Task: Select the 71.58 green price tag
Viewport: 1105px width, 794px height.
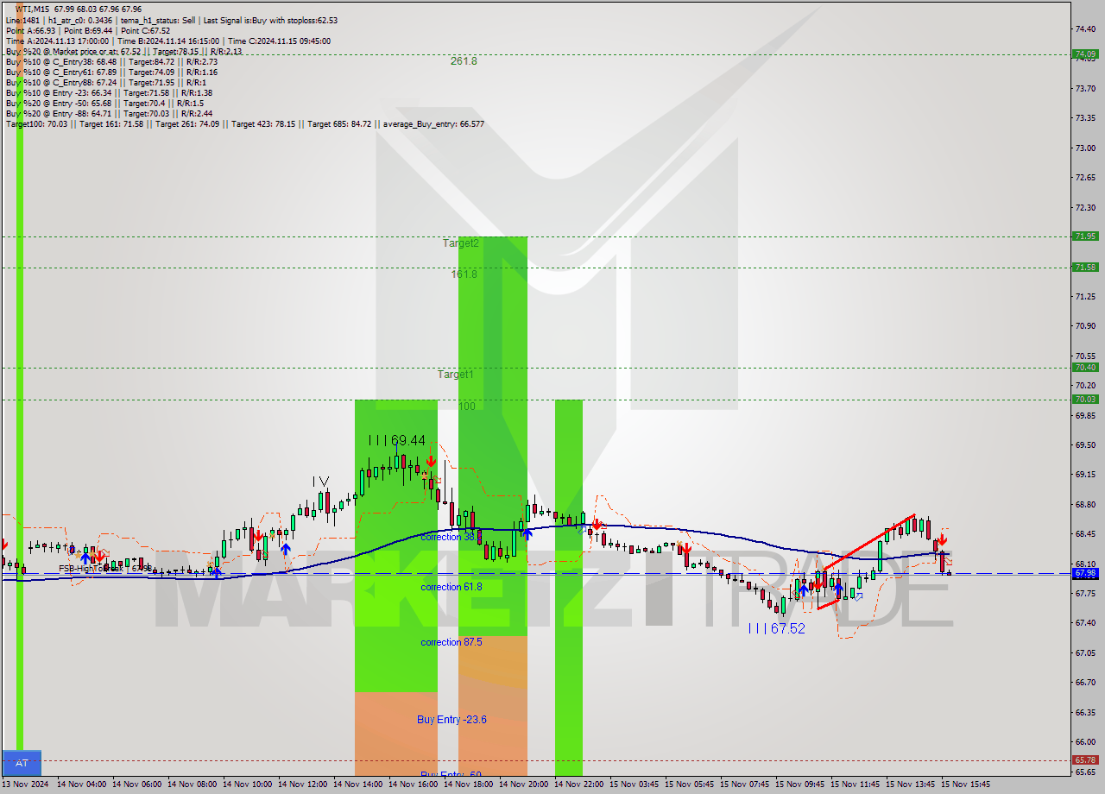Action: click(x=1085, y=268)
